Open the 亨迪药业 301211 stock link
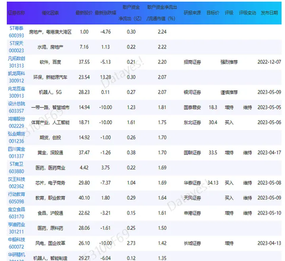285x261 pixels. [x=16, y=228]
